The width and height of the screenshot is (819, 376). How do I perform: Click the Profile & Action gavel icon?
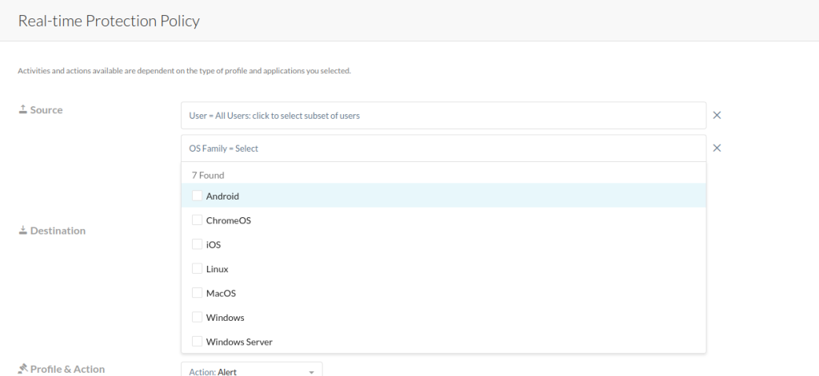pyautogui.click(x=22, y=369)
